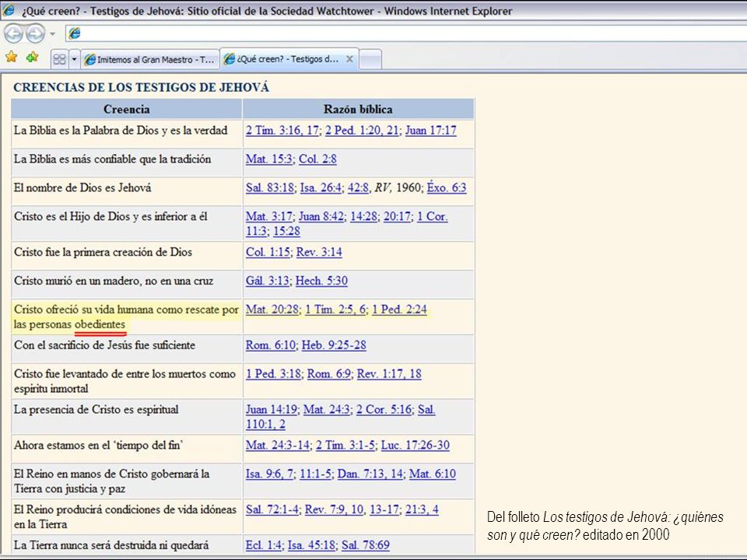Follow the 1 Cor. 11:3 link
The image size is (747, 560).
pos(432,216)
